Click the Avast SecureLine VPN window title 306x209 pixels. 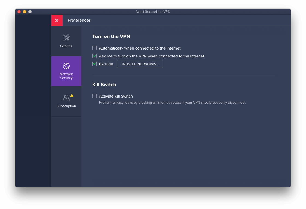coord(153,12)
